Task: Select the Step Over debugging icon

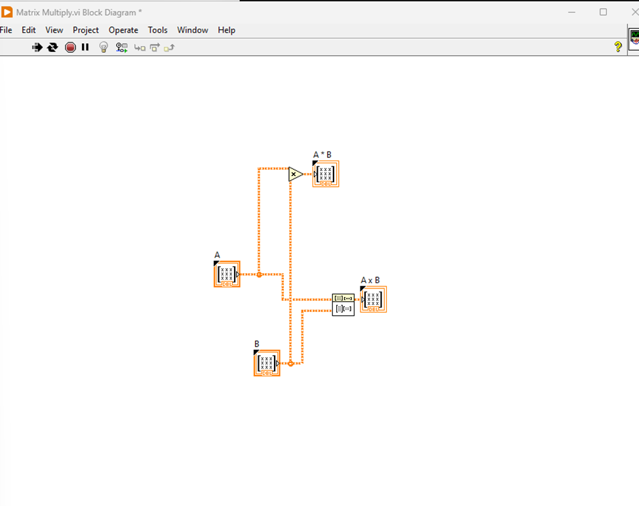Action: click(155, 47)
